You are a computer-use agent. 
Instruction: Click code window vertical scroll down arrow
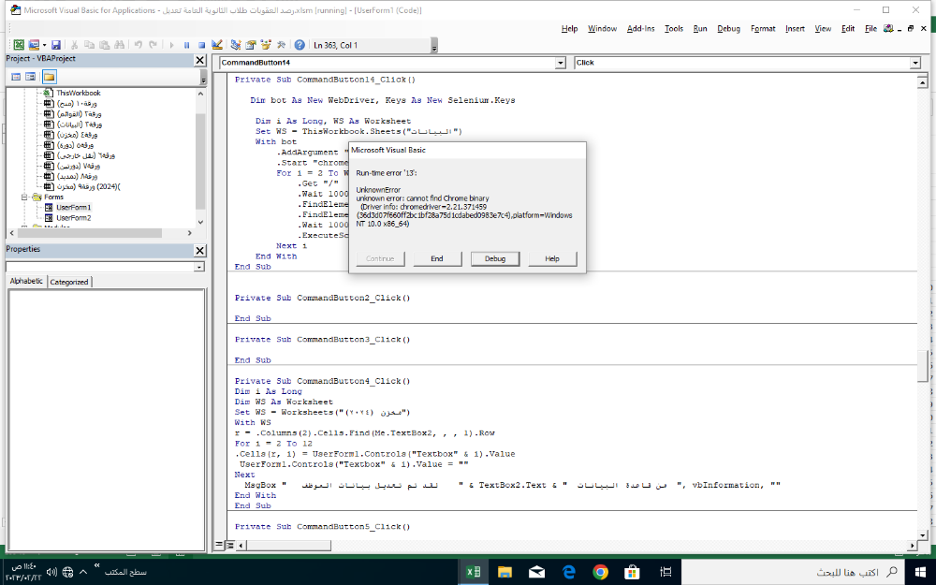tap(923, 534)
